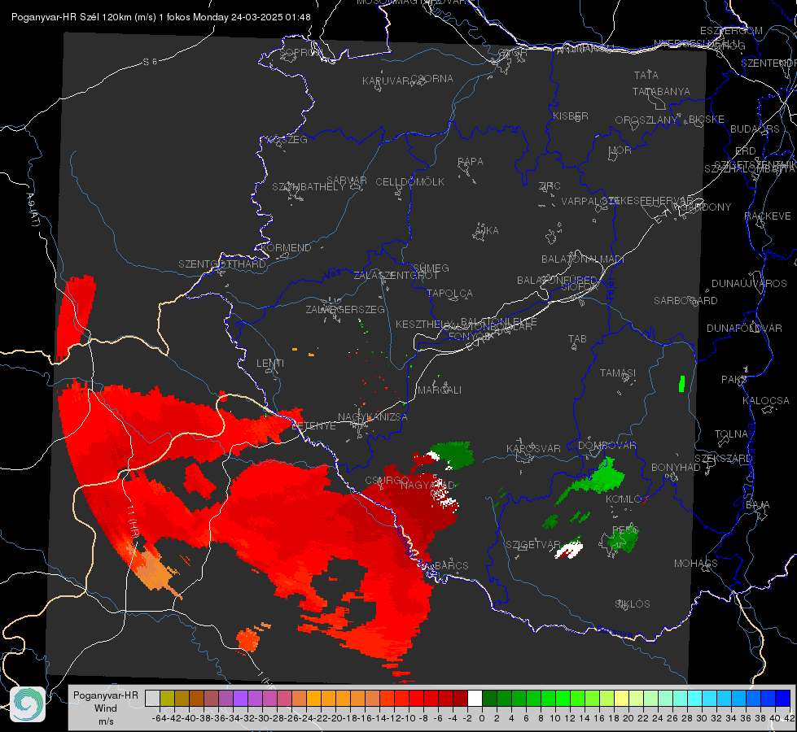Click the KAPOSVÁR city label

[533, 448]
